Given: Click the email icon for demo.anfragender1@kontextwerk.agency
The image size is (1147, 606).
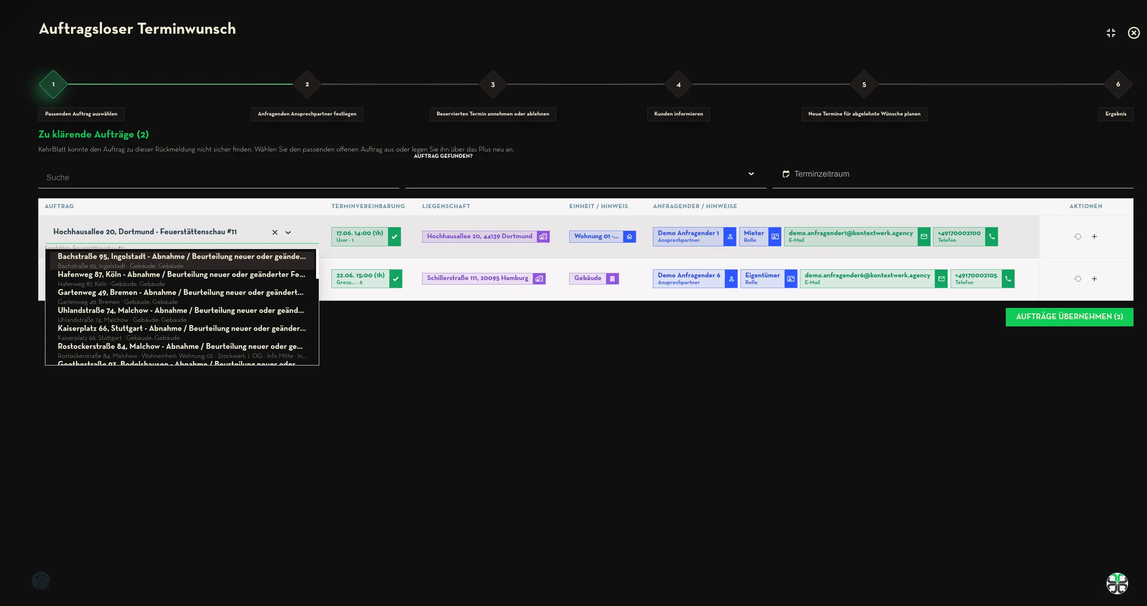Looking at the screenshot, I should [924, 236].
